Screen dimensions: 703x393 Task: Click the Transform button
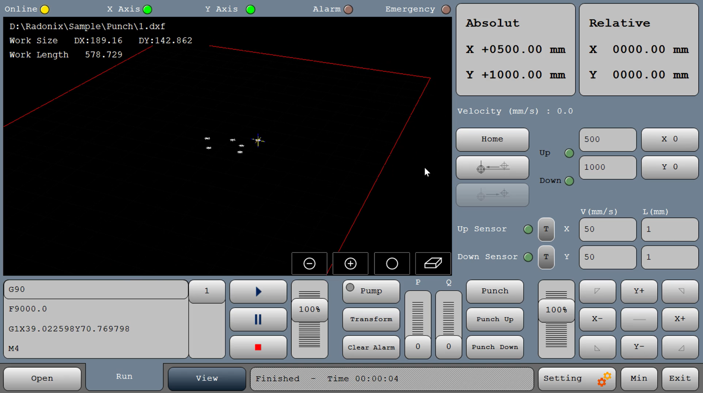point(371,319)
